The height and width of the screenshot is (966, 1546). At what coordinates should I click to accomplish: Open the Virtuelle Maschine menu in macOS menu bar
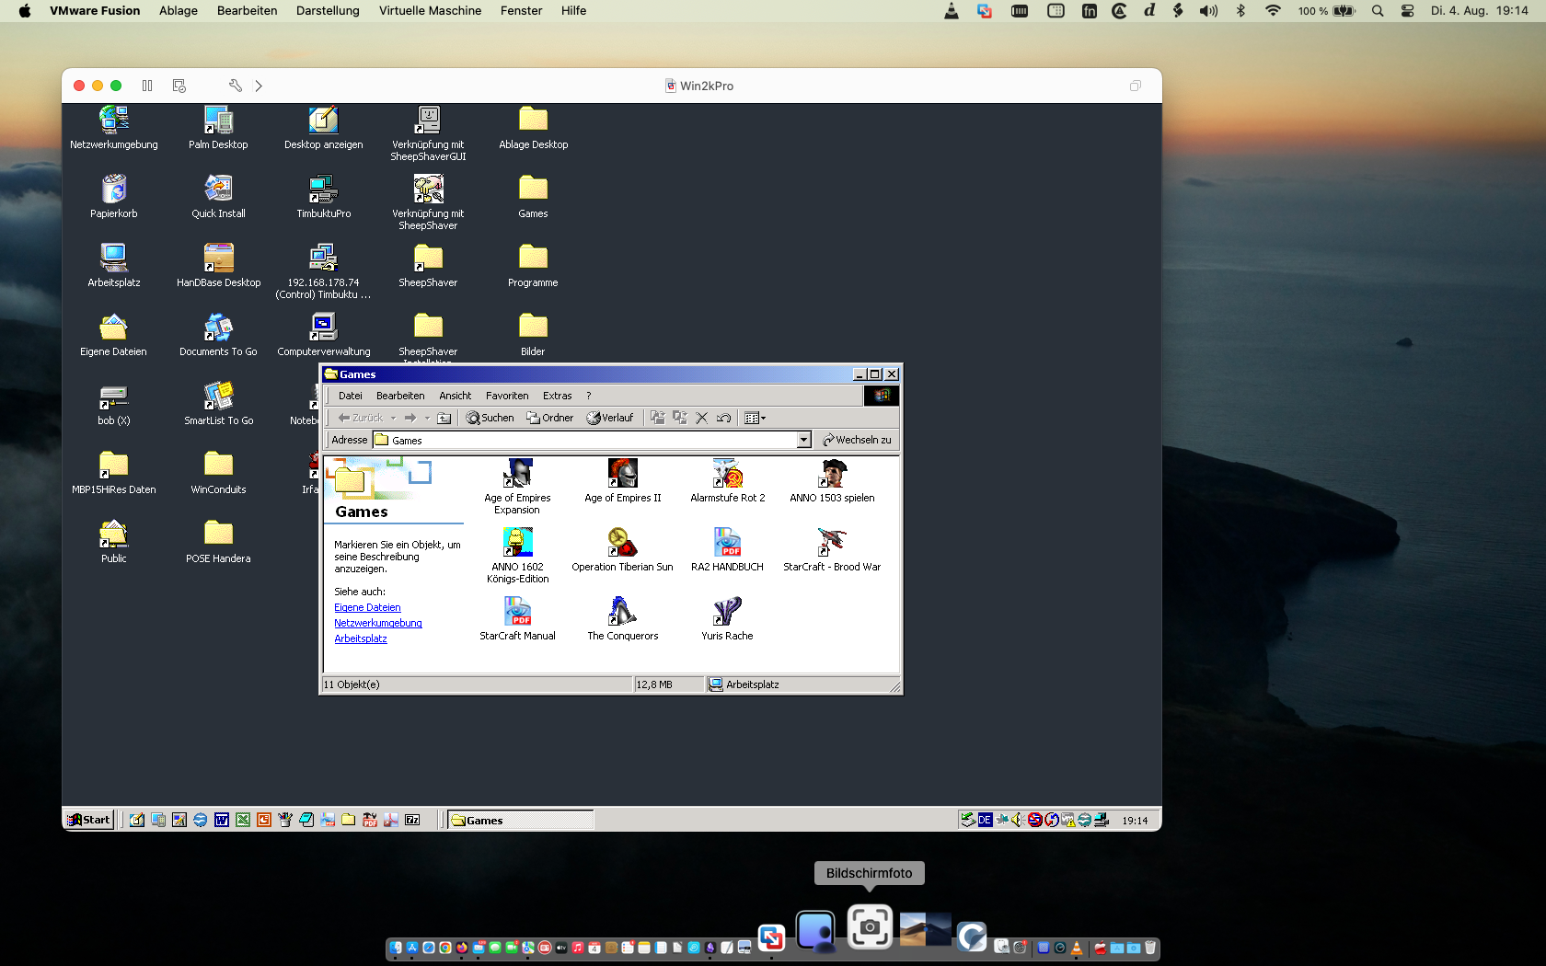point(430,11)
